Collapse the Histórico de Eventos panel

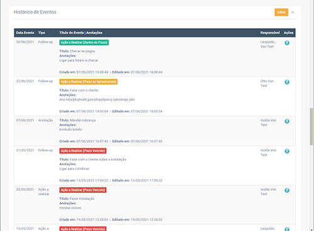coord(293,13)
